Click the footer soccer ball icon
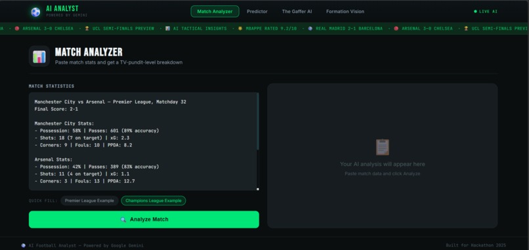The image size is (529, 250). pyautogui.click(x=23, y=245)
